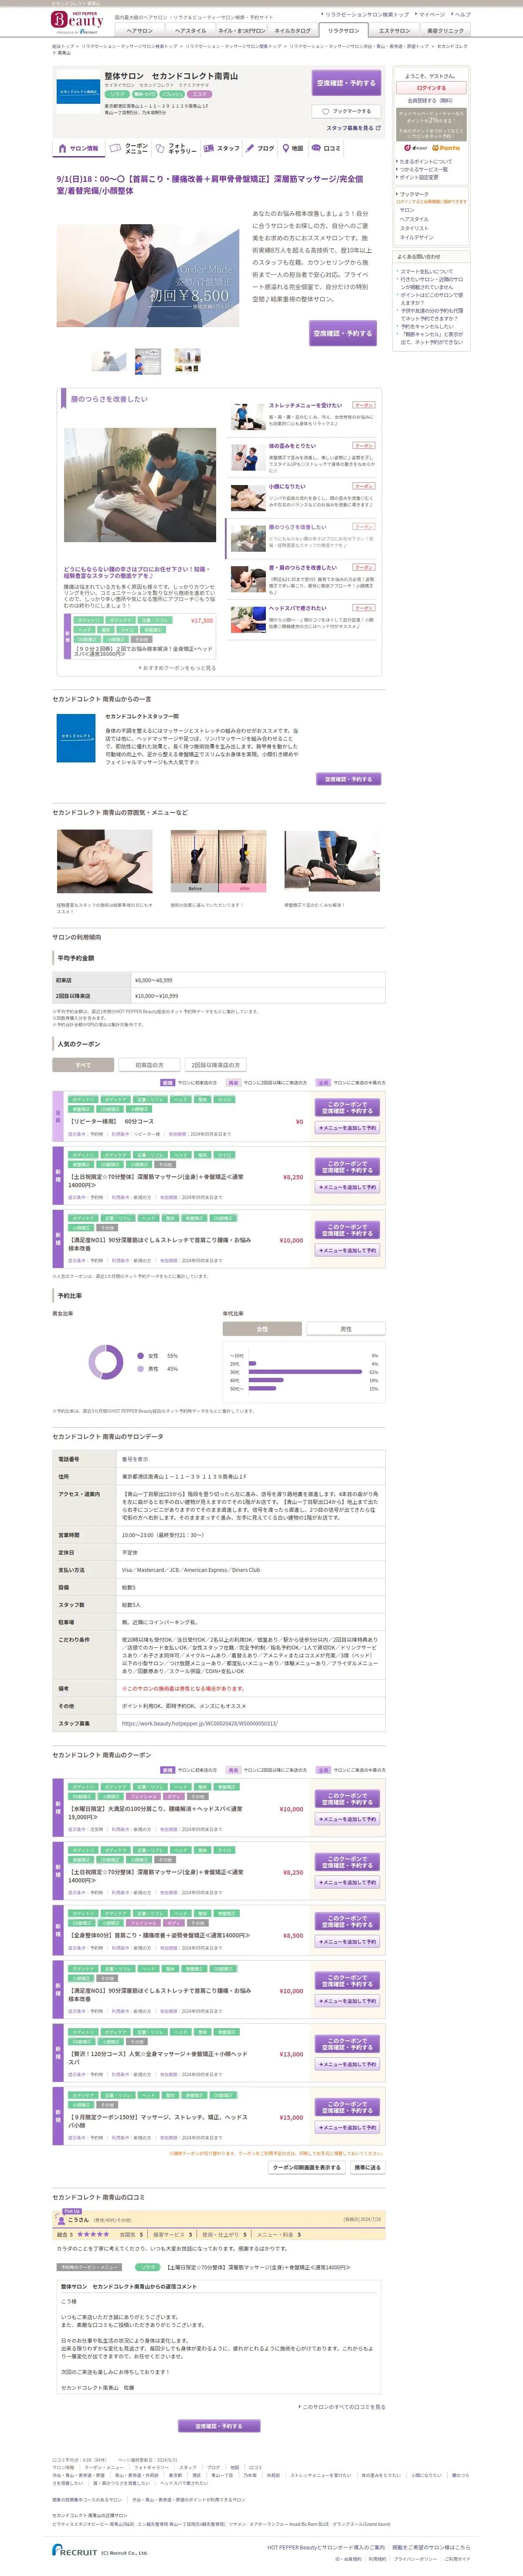Click the セカンドコレクト salon logo thumbnail

click(x=77, y=91)
